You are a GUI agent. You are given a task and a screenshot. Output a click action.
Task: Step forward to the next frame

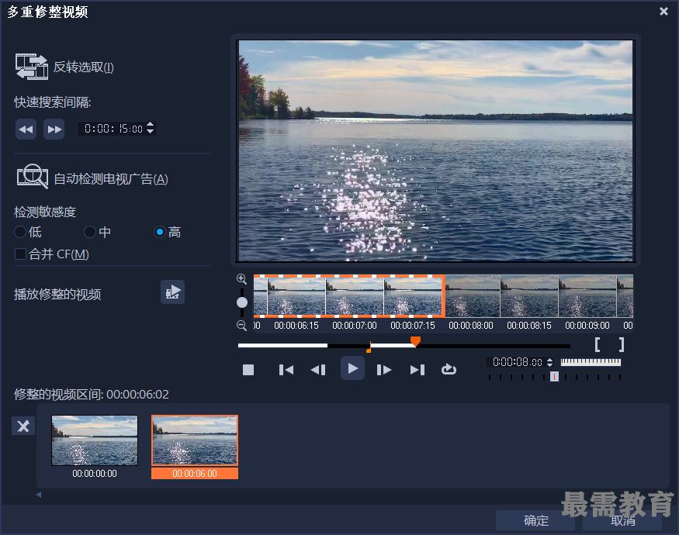point(384,370)
